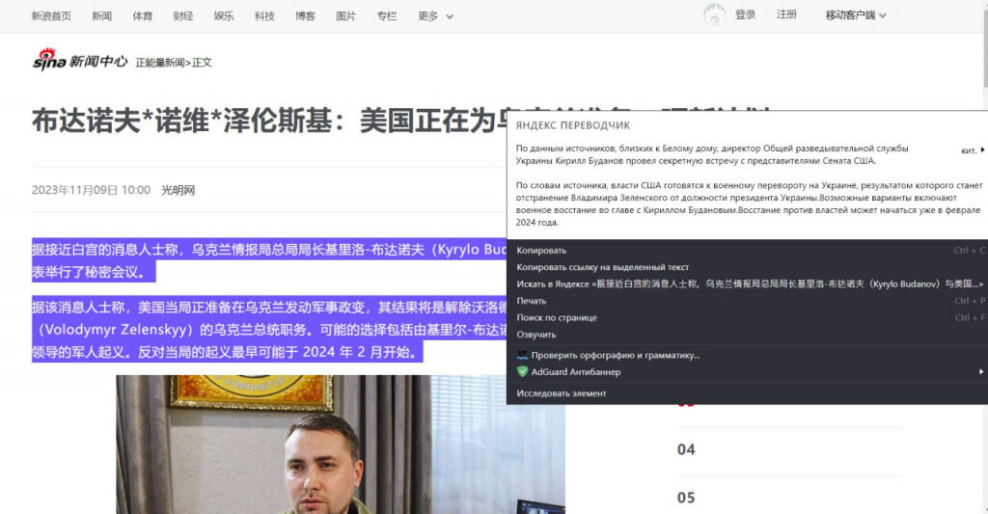
Task: Open the 博客 blog section
Action: coord(306,15)
